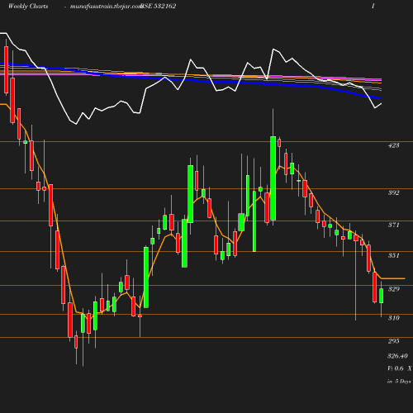The height and width of the screenshot is (413, 413).
Task: Click the "in 5 Days" text
Action: coord(399,382)
